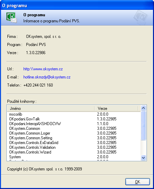This screenshot has width=154, height=189.
Task: Click the OKsystem, spol. s r. o. company name
Action: 44,37
